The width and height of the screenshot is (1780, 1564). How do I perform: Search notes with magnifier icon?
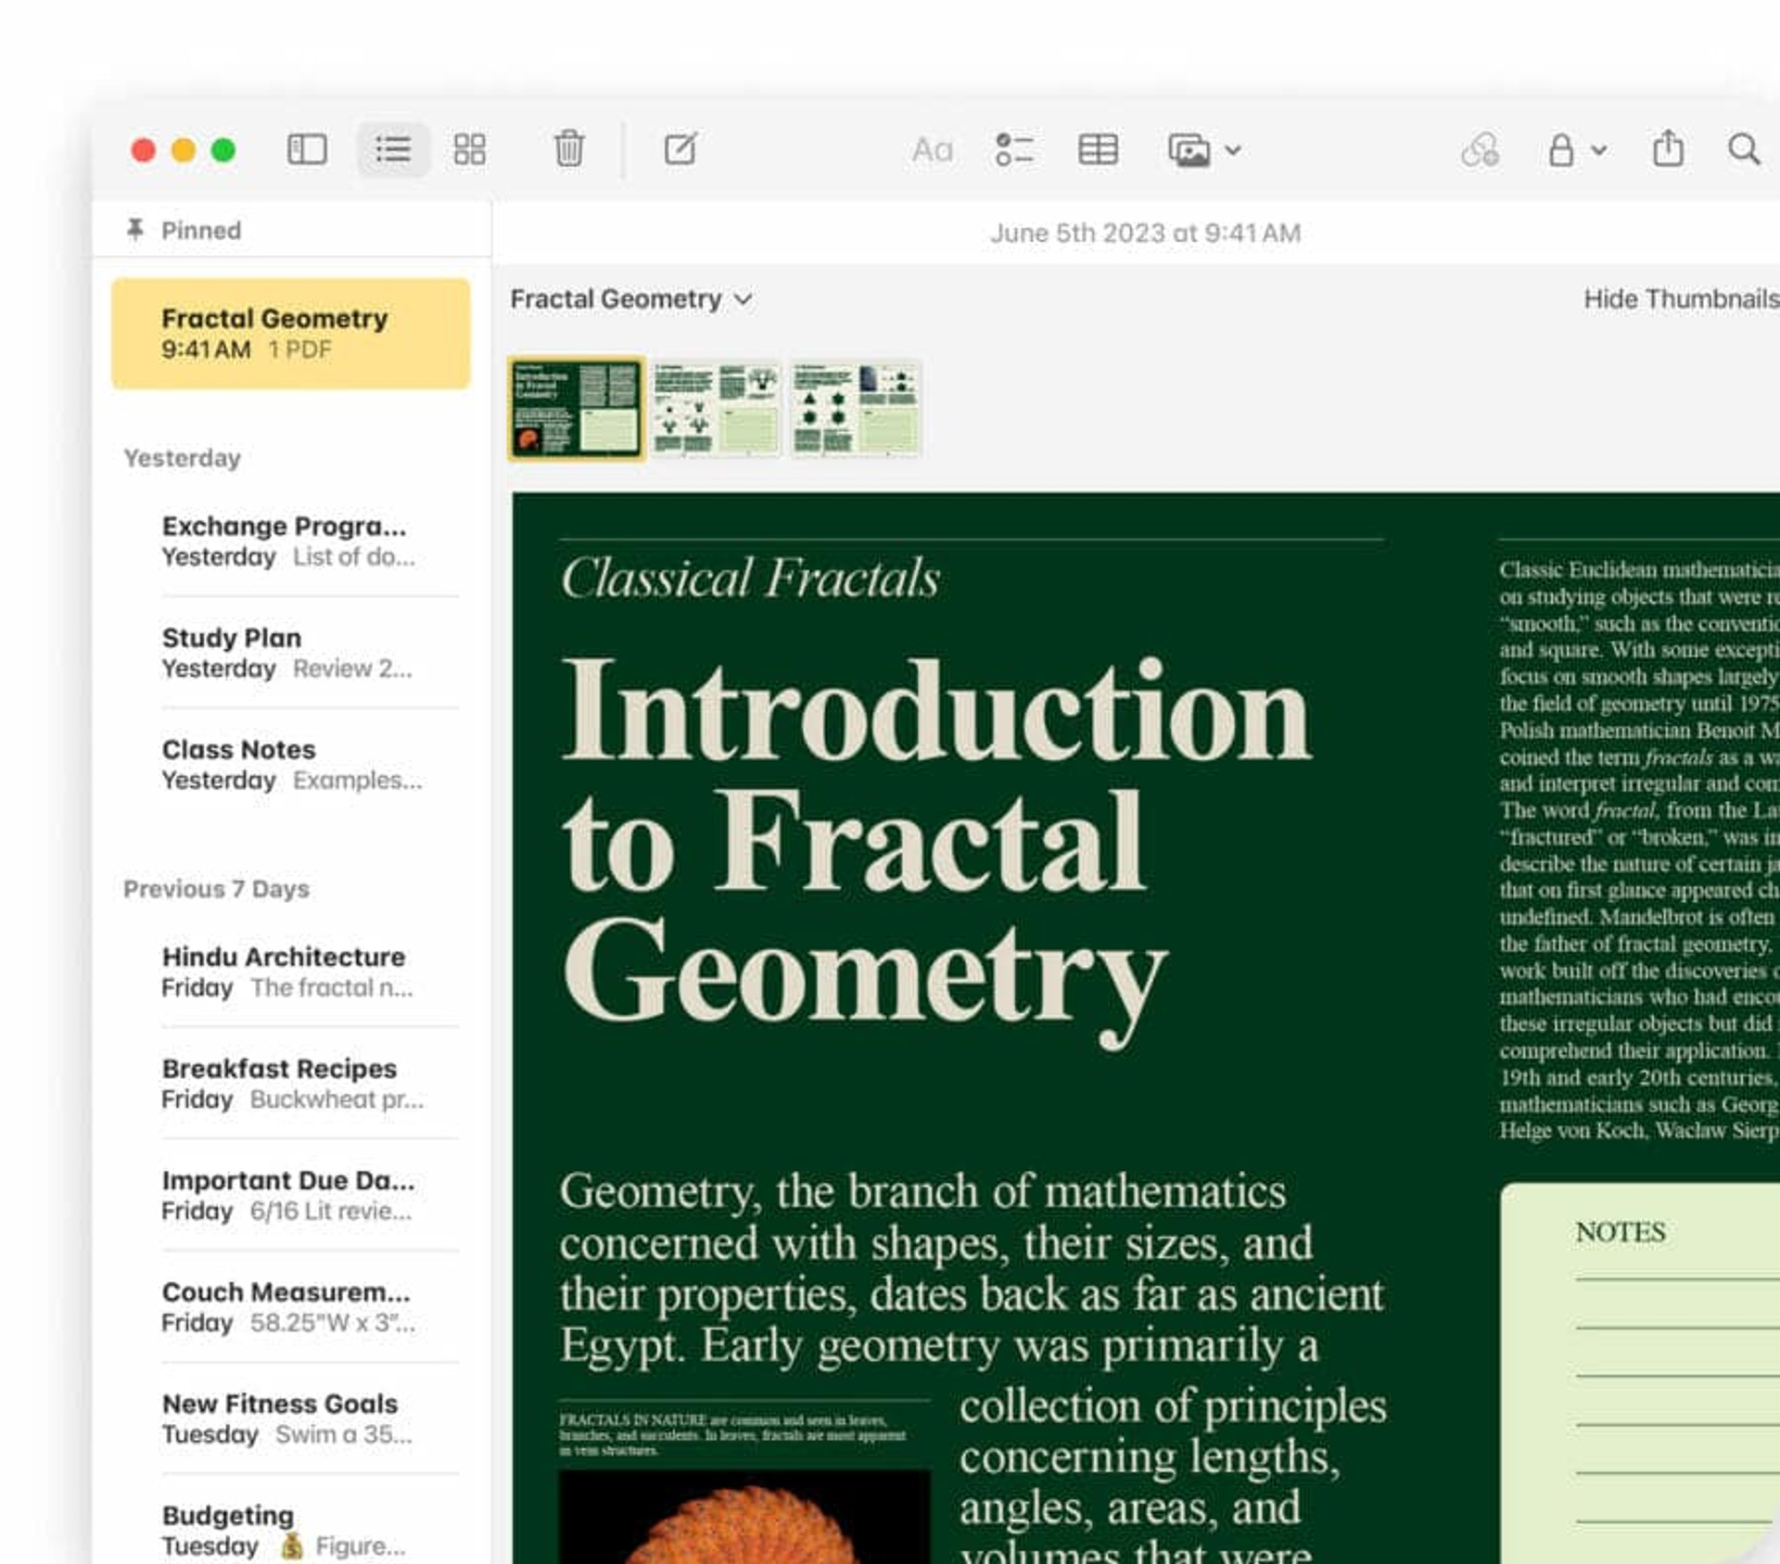[x=1744, y=149]
